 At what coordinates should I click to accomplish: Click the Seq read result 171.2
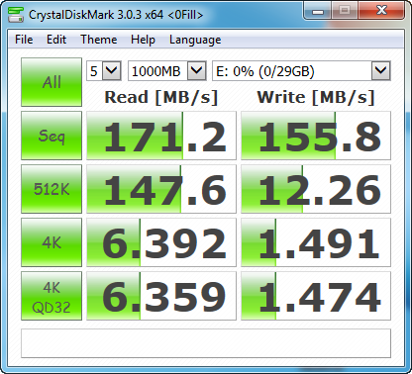tap(161, 136)
